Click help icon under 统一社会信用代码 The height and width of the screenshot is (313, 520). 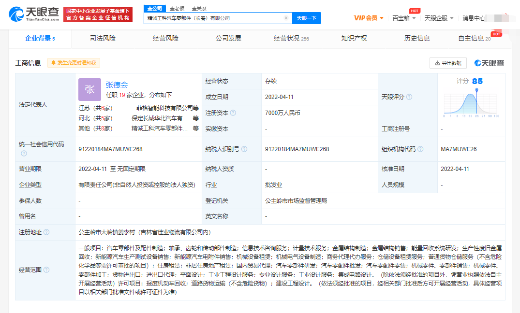24,154
